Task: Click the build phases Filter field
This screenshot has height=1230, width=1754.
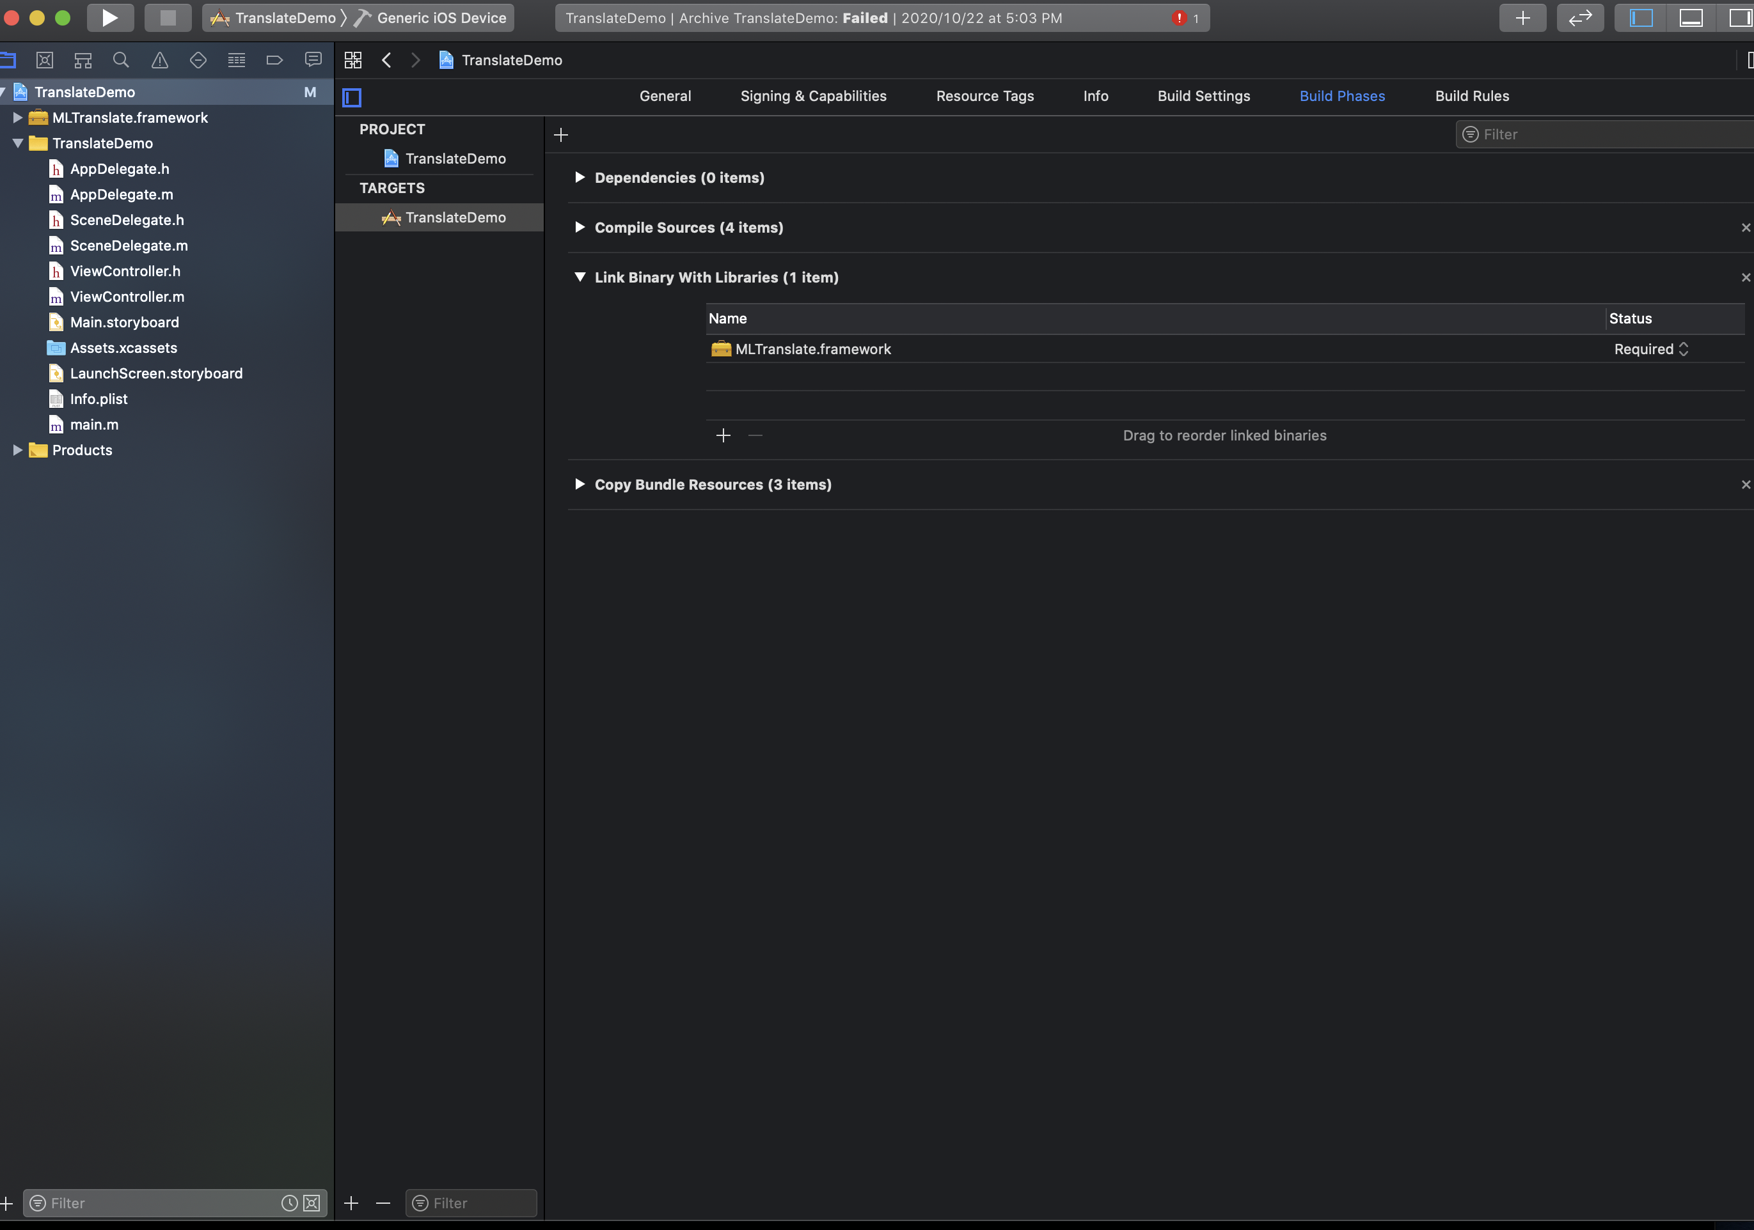Action: pos(1604,134)
